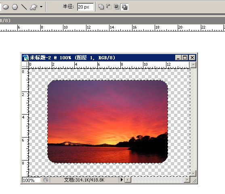Click the document icon in the title bar
Viewport: 225px width, 194px height.
click(x=25, y=58)
